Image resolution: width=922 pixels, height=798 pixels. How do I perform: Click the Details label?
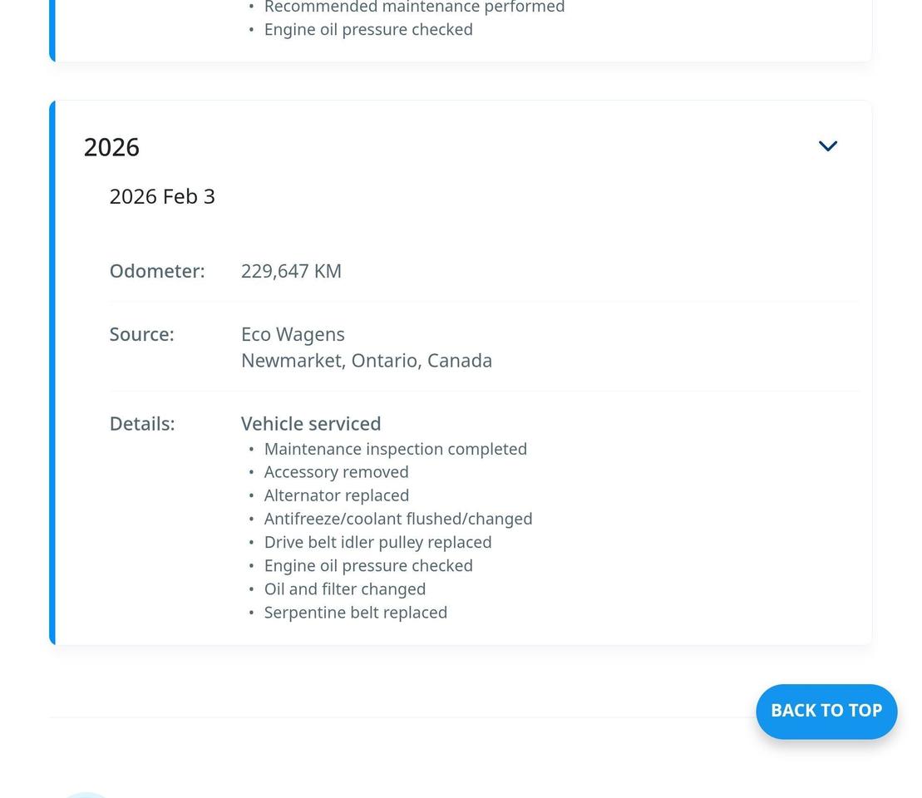click(142, 424)
